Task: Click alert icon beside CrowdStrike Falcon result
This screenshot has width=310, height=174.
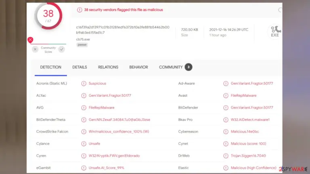Action: tap(84, 132)
